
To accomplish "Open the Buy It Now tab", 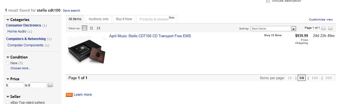I will tap(124, 19).
